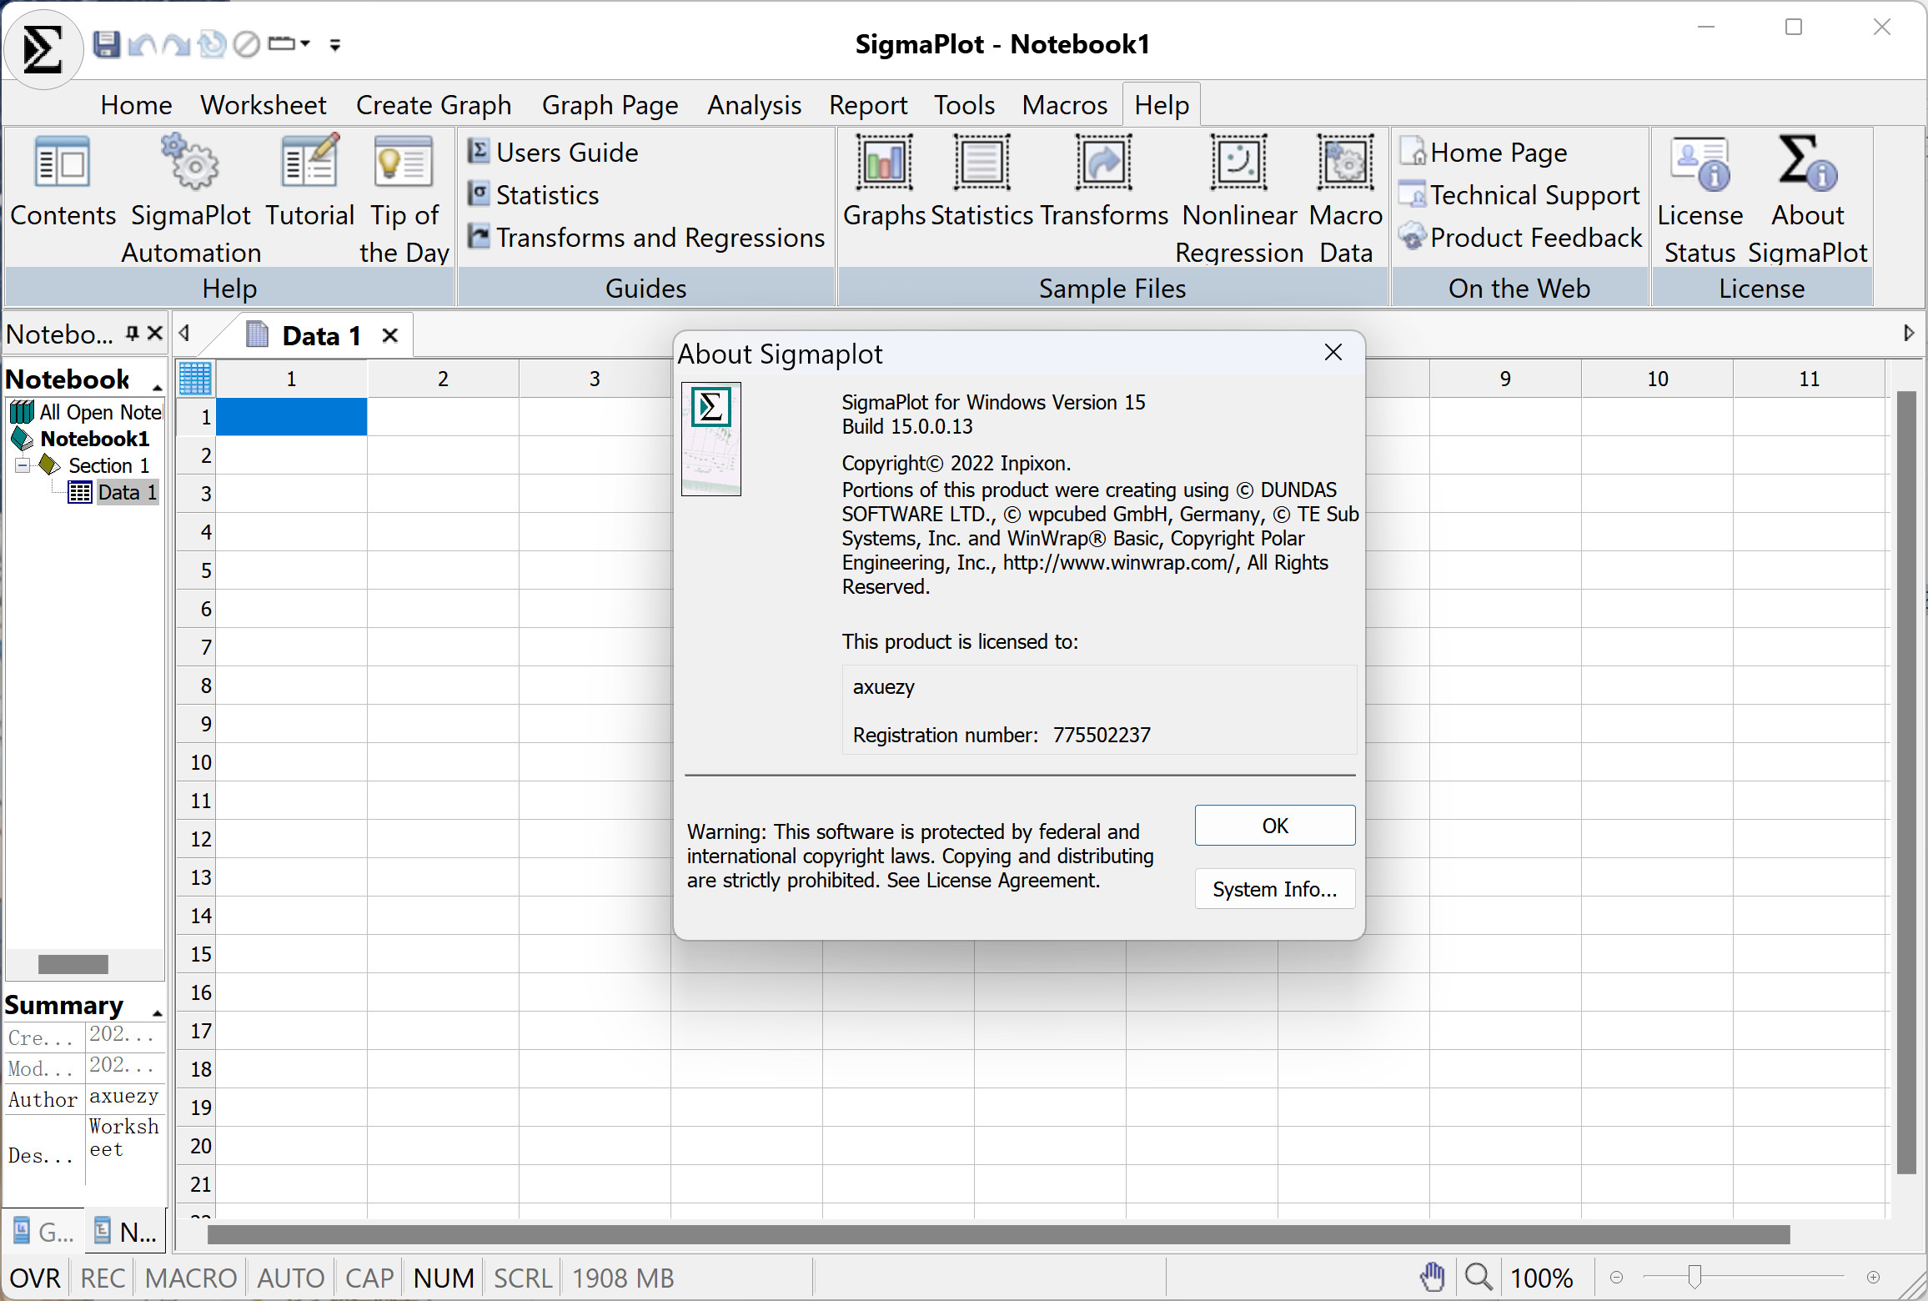Click OK in About Sigmaplot dialog
1928x1301 pixels.
1274,825
